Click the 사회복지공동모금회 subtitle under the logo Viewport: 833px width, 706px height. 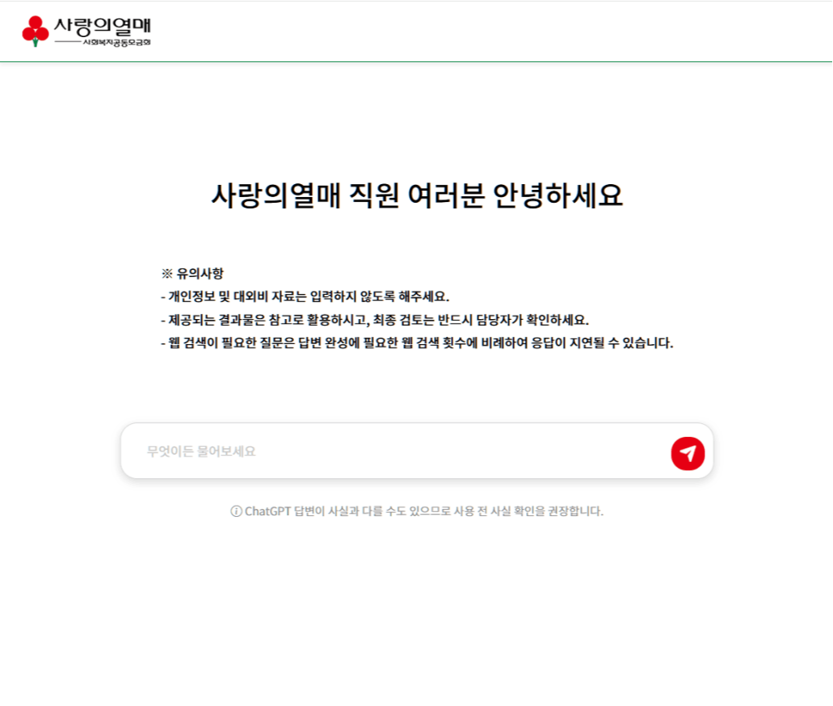(x=116, y=42)
